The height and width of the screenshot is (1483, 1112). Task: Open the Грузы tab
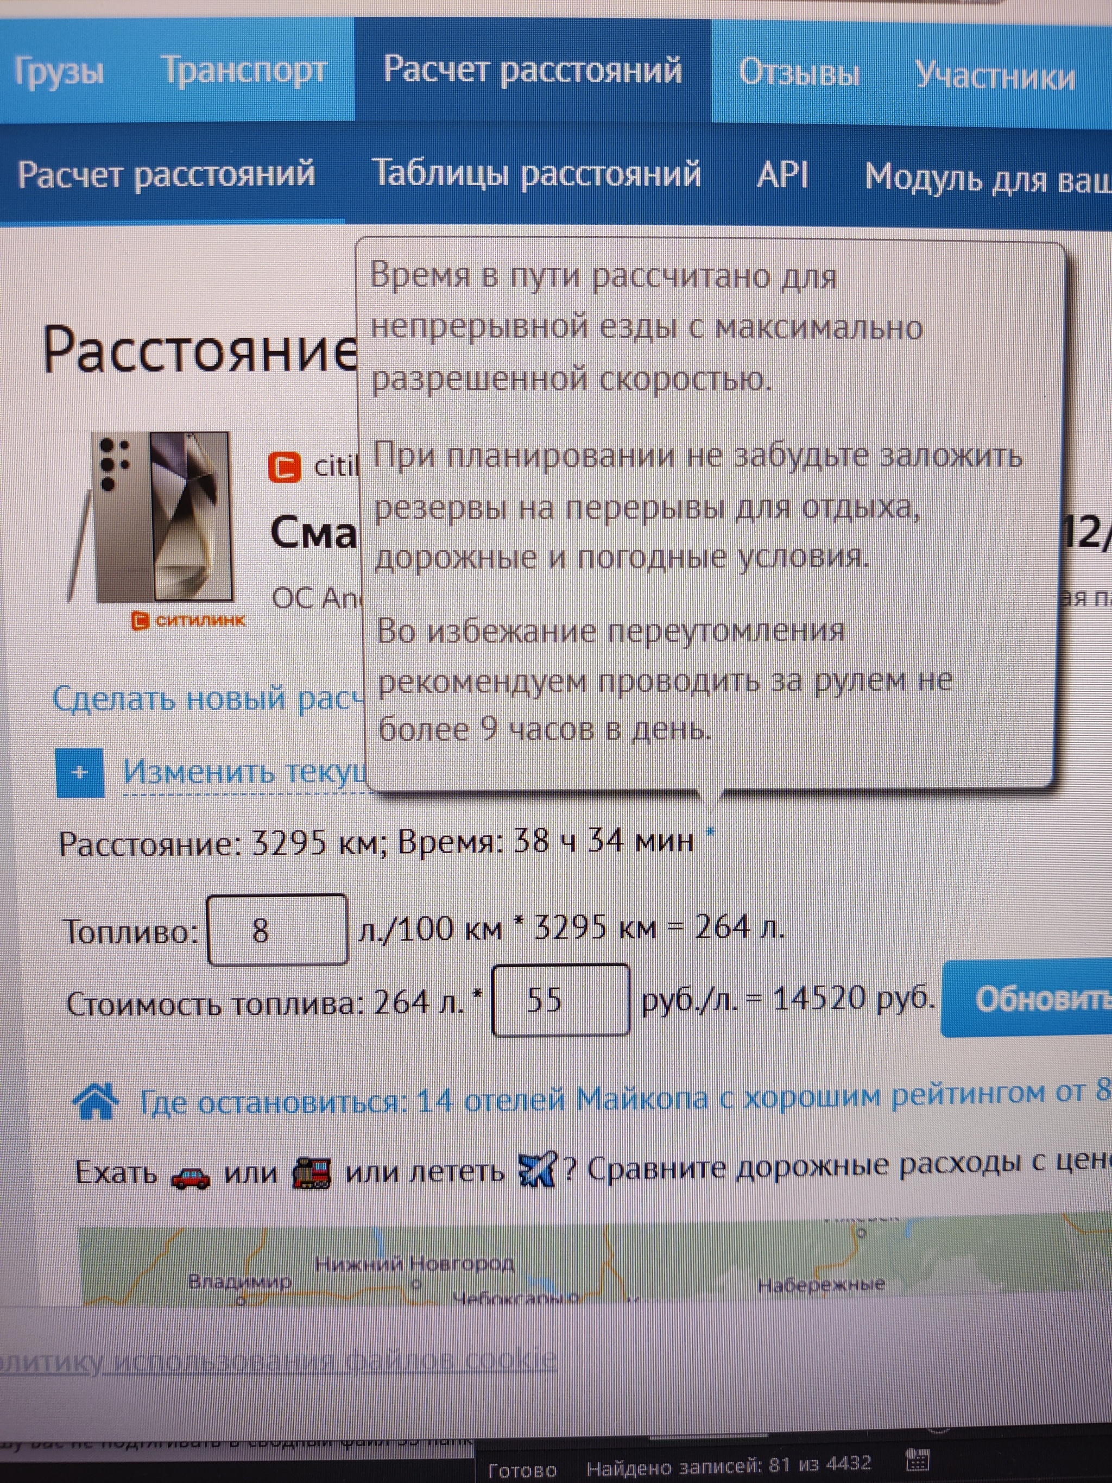coord(59,71)
